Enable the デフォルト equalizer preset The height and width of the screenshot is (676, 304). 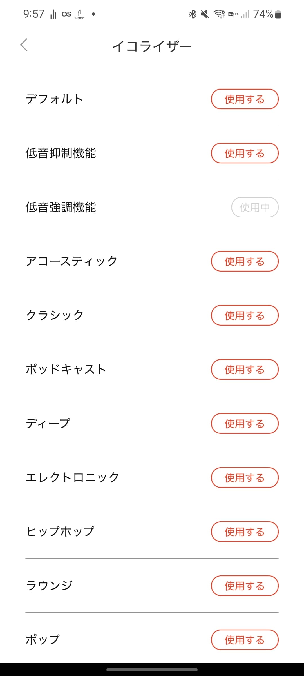[245, 99]
